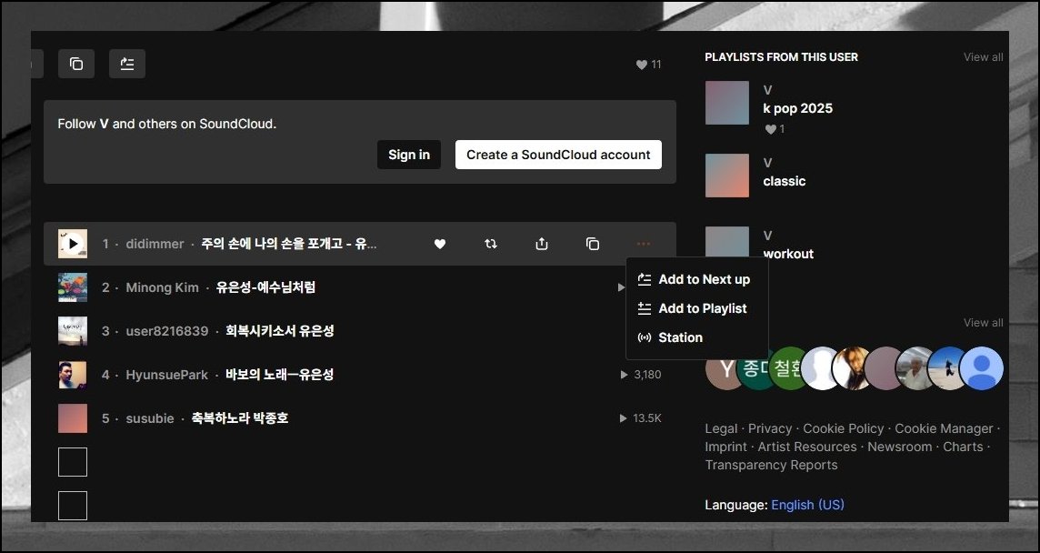1040x553 pixels.
Task: Open the susubie track artwork
Action: click(73, 419)
